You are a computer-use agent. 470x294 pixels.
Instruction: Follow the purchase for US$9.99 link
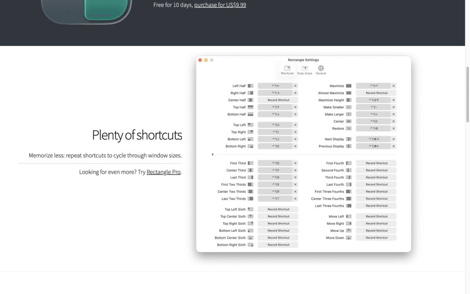click(x=220, y=5)
